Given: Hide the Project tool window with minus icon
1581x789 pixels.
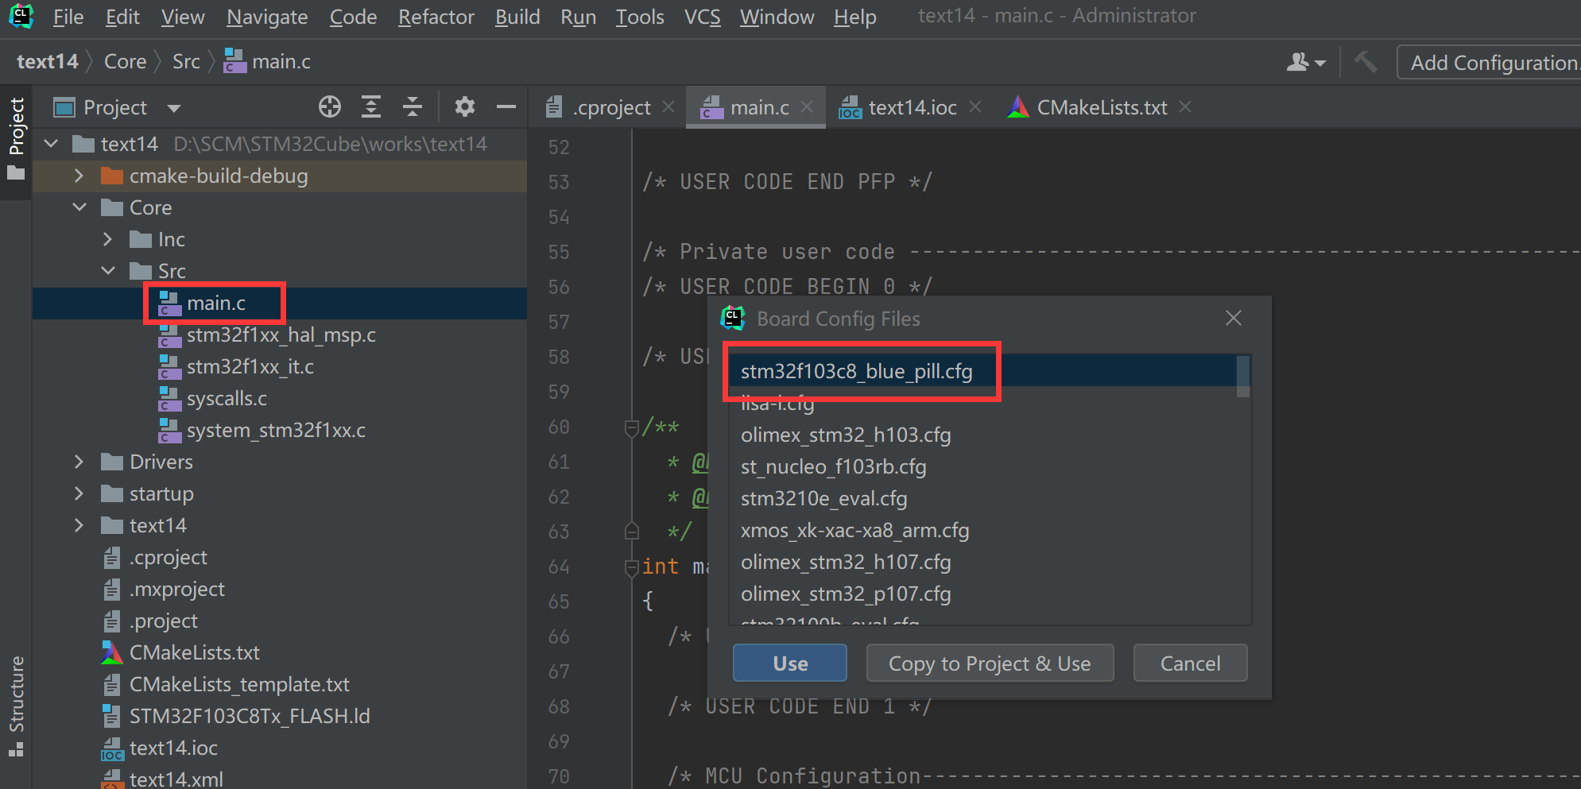Looking at the screenshot, I should click(506, 106).
